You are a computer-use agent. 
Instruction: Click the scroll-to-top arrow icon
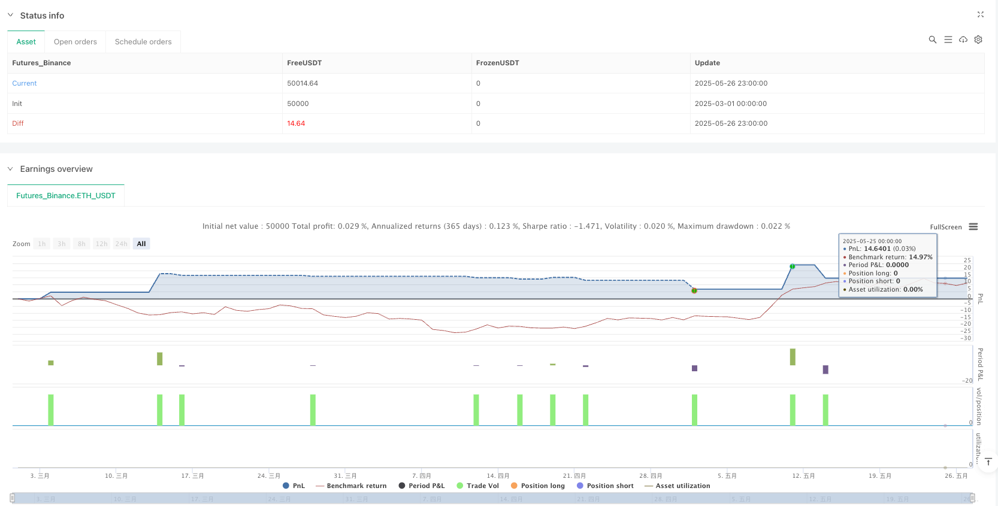988,462
